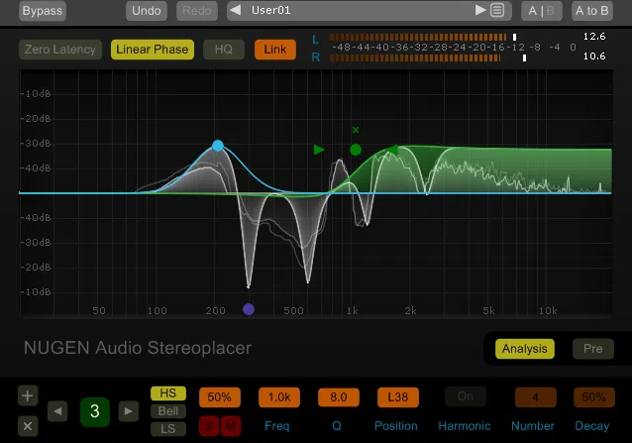This screenshot has height=443, width=632.
Task: Toggle Analysis display
Action: [524, 349]
